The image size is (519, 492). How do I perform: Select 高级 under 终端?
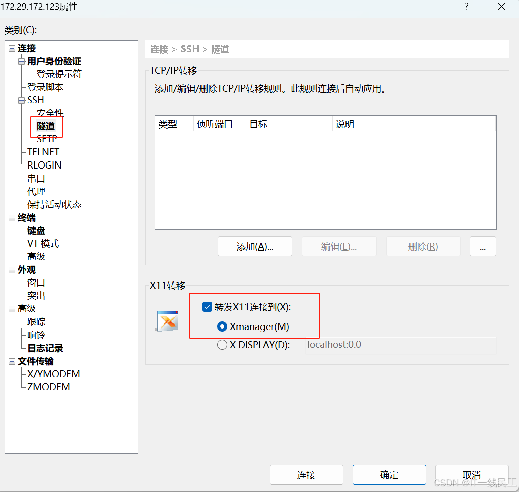pyautogui.click(x=36, y=257)
